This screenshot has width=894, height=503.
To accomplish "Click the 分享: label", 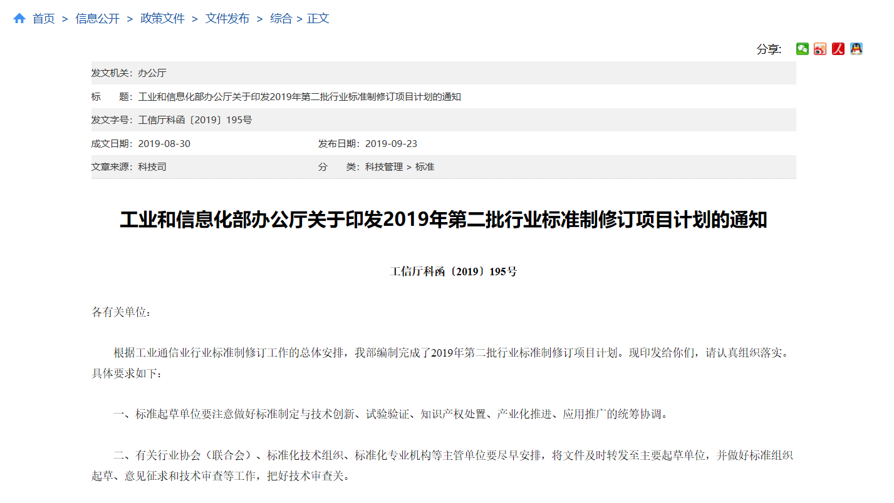I will pyautogui.click(x=769, y=49).
